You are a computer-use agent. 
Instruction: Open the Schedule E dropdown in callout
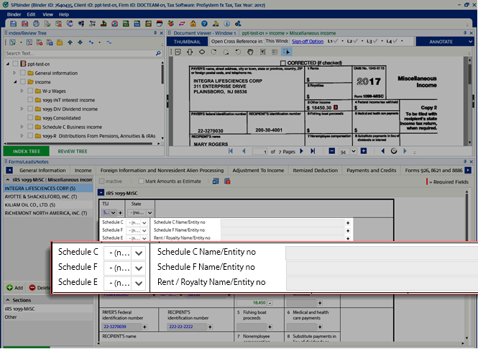139,283
